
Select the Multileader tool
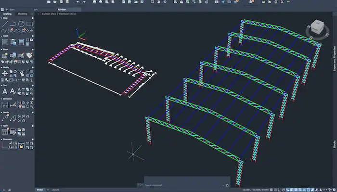[x=5, y=118]
